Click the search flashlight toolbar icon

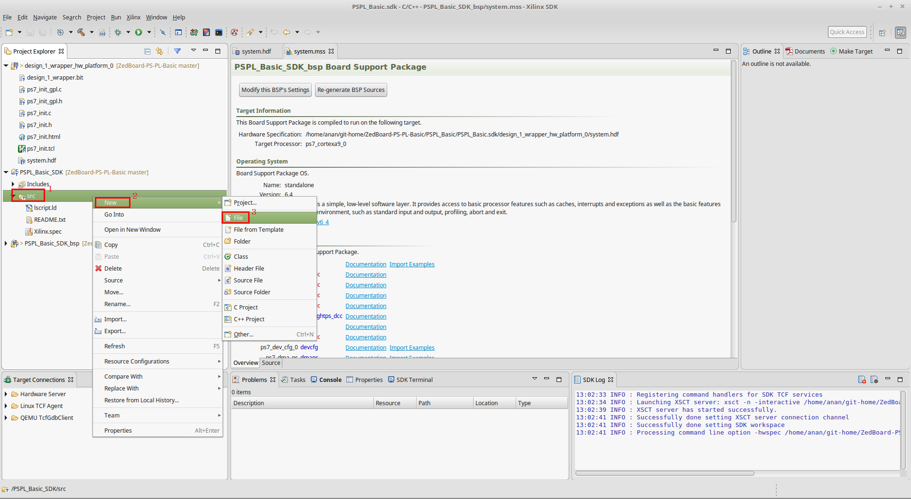click(250, 32)
